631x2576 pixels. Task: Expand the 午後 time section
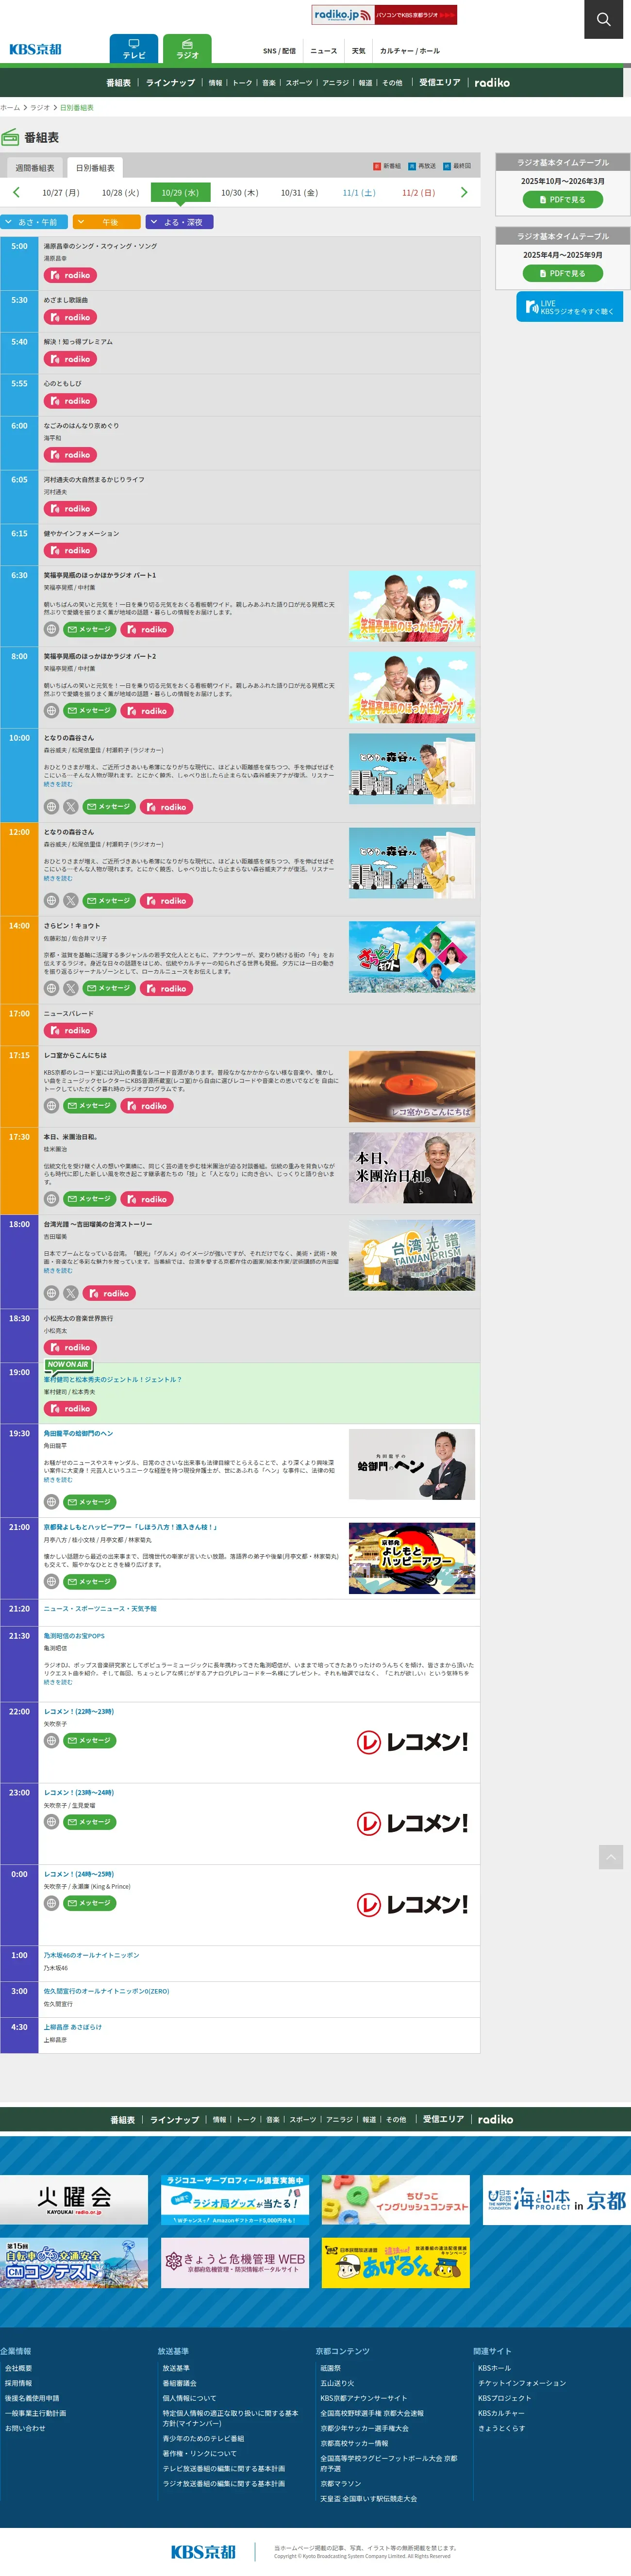[107, 222]
